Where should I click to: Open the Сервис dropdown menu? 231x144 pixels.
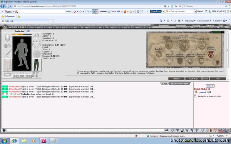click(217, 21)
